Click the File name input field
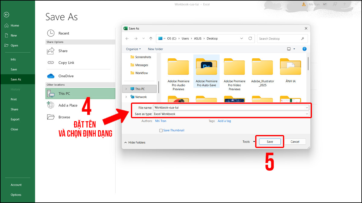 [231, 107]
